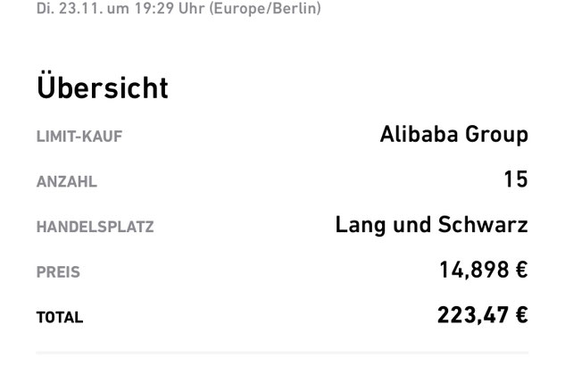Select the 223,47 total number
The width and height of the screenshot is (565, 383).
(x=473, y=315)
